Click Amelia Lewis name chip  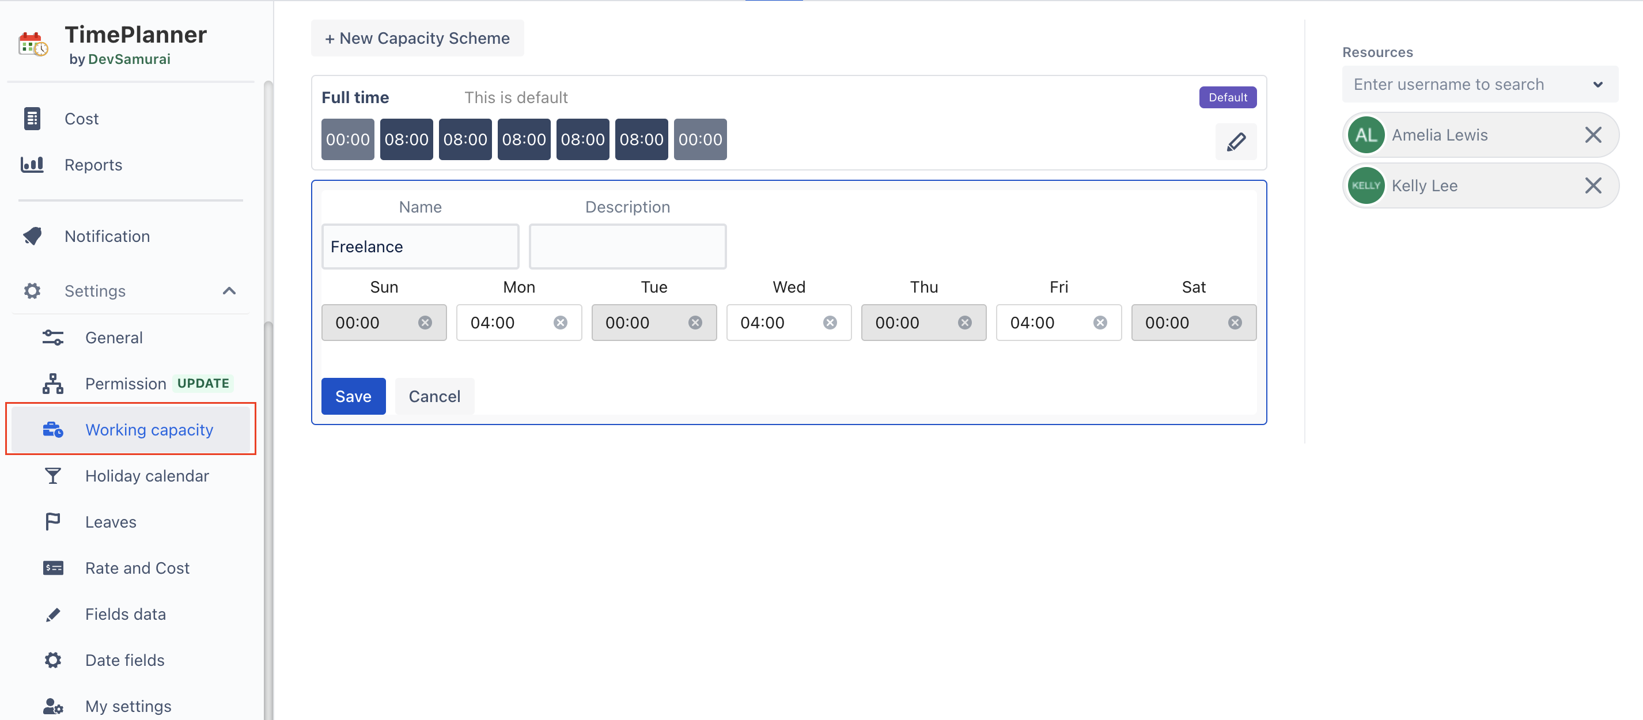pyautogui.click(x=1481, y=135)
